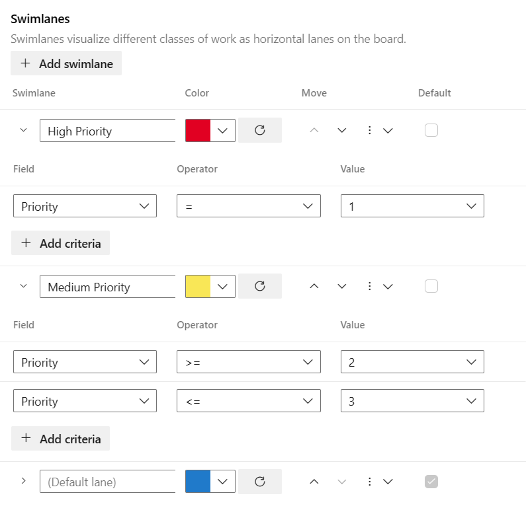Collapse the High Priority swimlane section
Image resolution: width=526 pixels, height=514 pixels.
click(24, 130)
